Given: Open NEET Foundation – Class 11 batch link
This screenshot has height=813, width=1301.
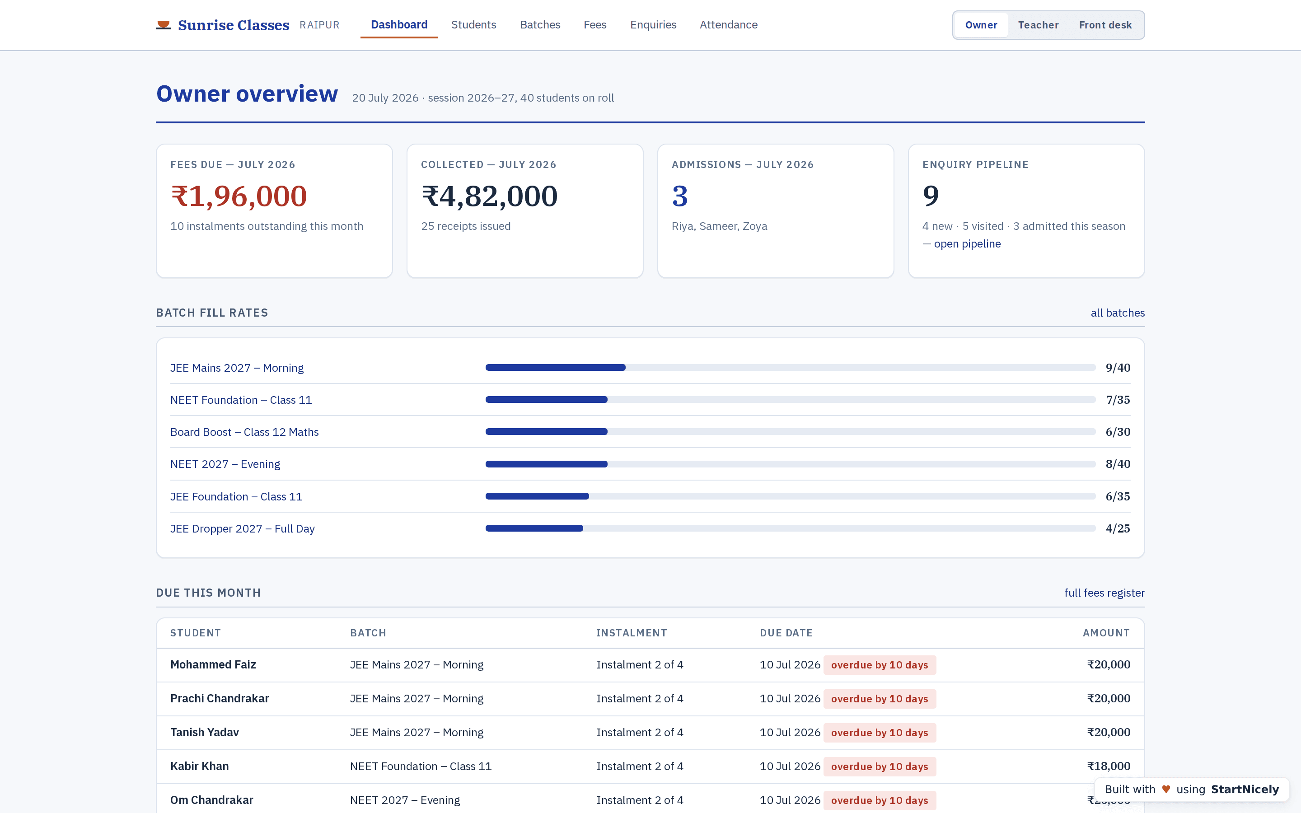Looking at the screenshot, I should [241, 400].
